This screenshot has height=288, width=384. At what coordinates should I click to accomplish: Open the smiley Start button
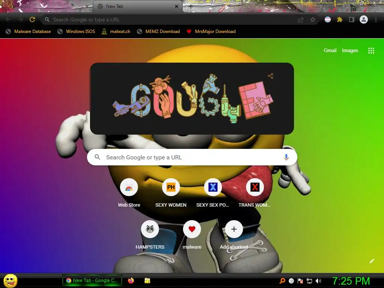tap(10, 280)
